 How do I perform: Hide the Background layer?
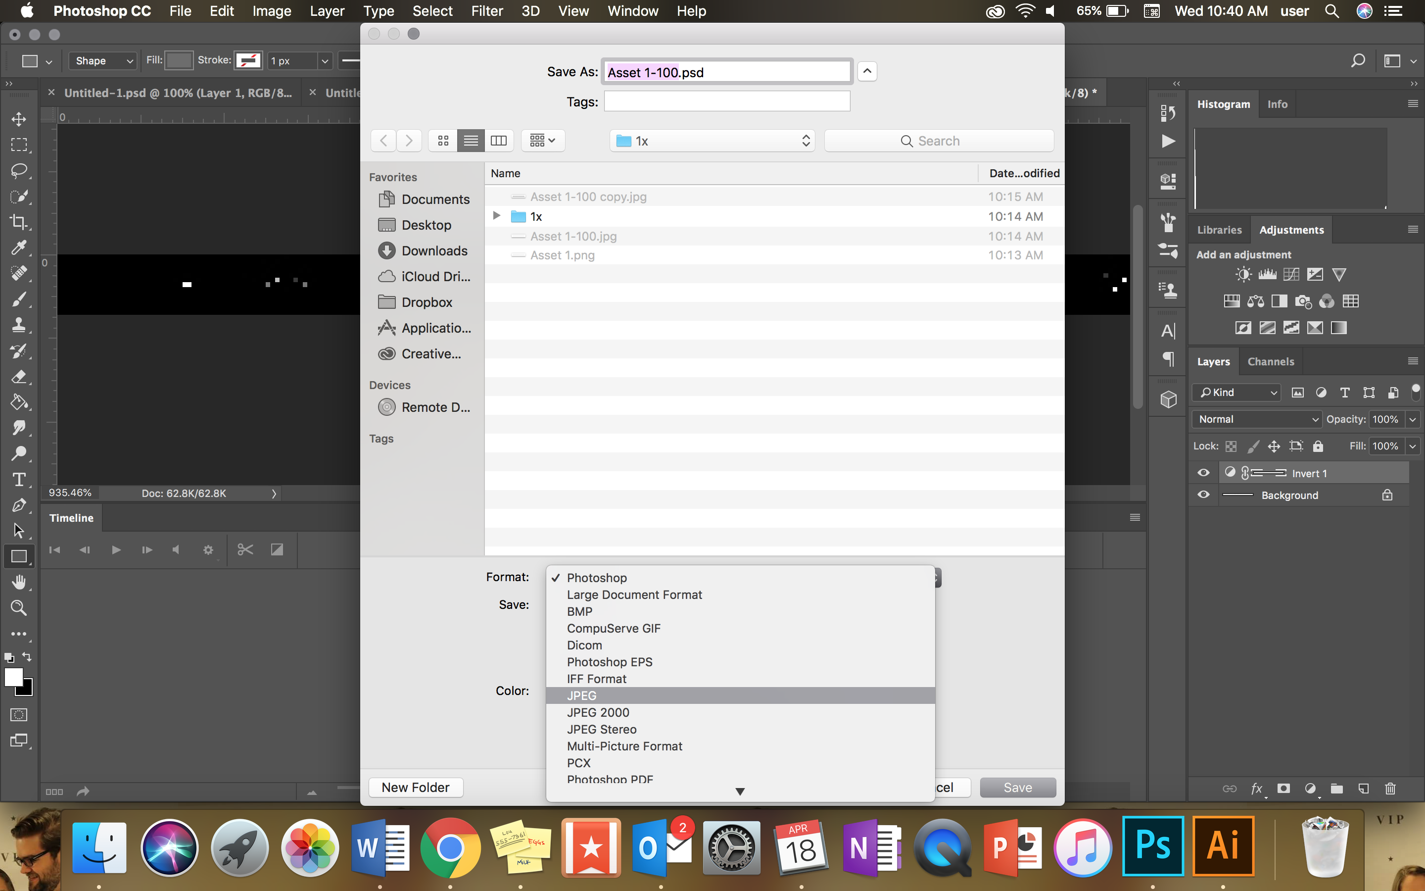click(1204, 495)
